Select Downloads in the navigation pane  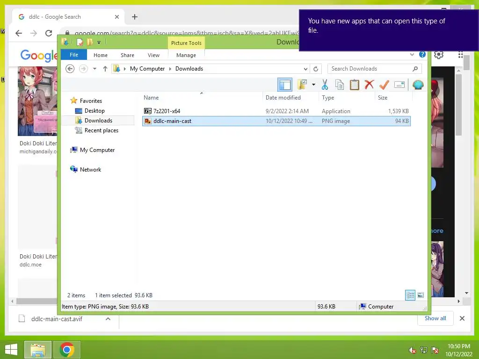pos(98,121)
